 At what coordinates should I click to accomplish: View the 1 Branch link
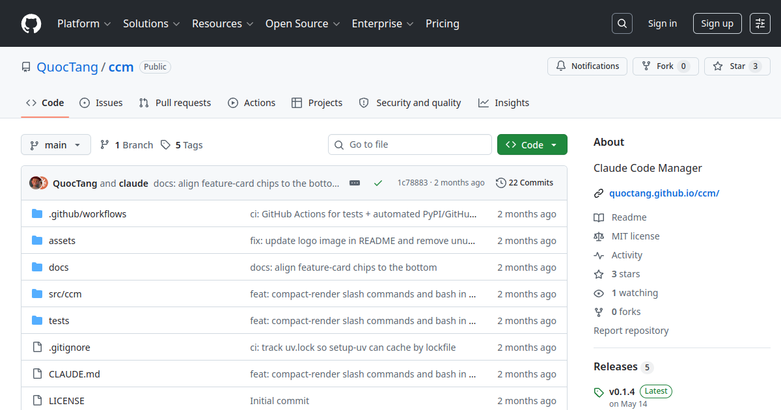[126, 145]
